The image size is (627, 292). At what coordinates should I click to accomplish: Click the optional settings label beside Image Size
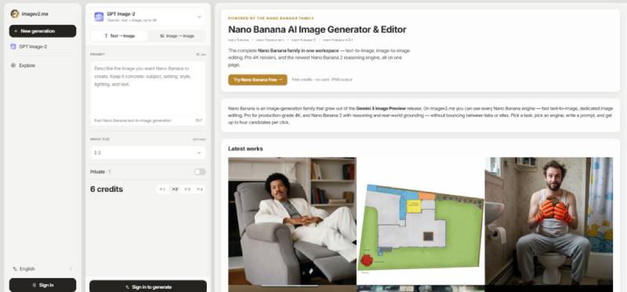pos(199,139)
